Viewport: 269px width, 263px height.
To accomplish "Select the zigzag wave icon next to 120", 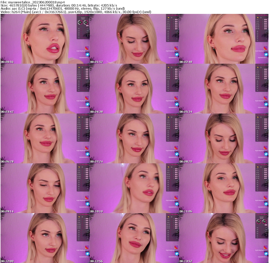I will 88,30.
